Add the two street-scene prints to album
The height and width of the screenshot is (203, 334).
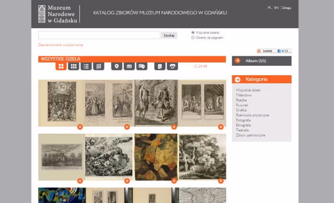tap(127, 127)
